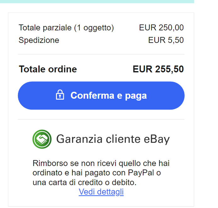
Task: Click the word eBay in the guarantee heading
Action: [x=157, y=139]
